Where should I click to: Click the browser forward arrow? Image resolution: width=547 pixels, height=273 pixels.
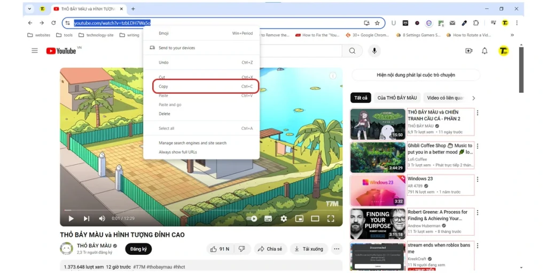(42, 23)
